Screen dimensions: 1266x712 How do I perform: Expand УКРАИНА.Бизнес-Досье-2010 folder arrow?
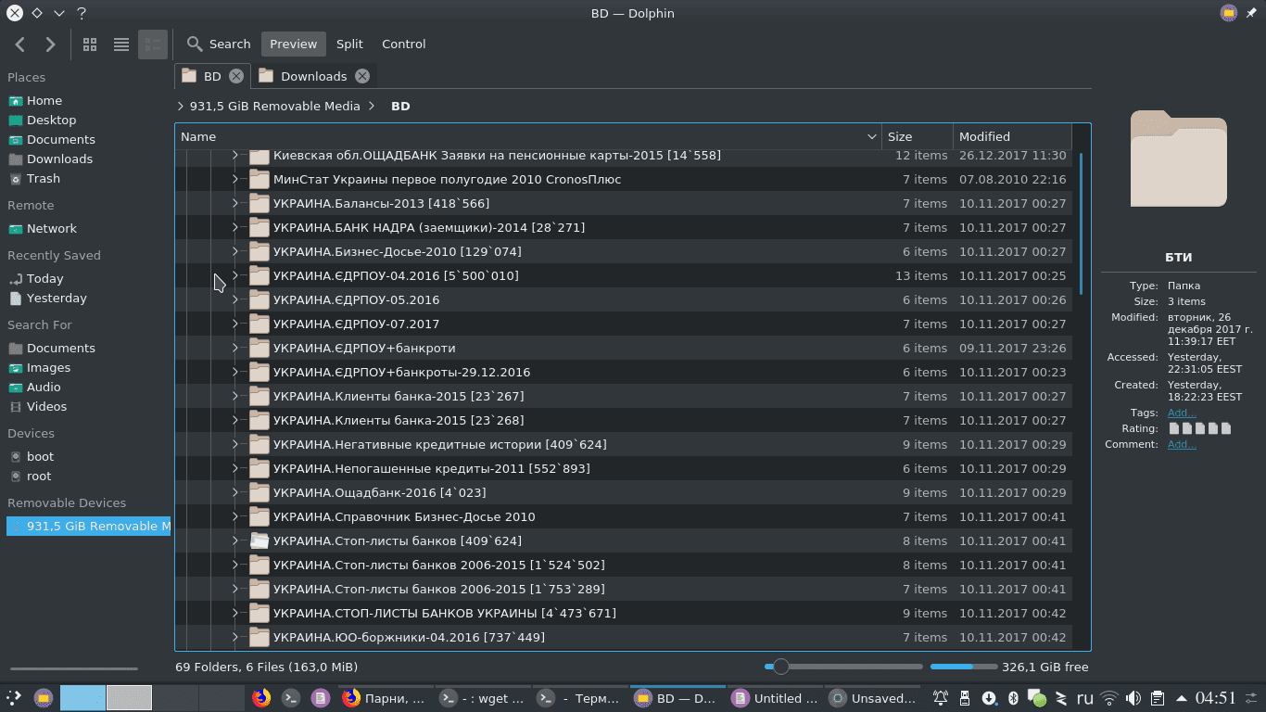[x=234, y=251]
